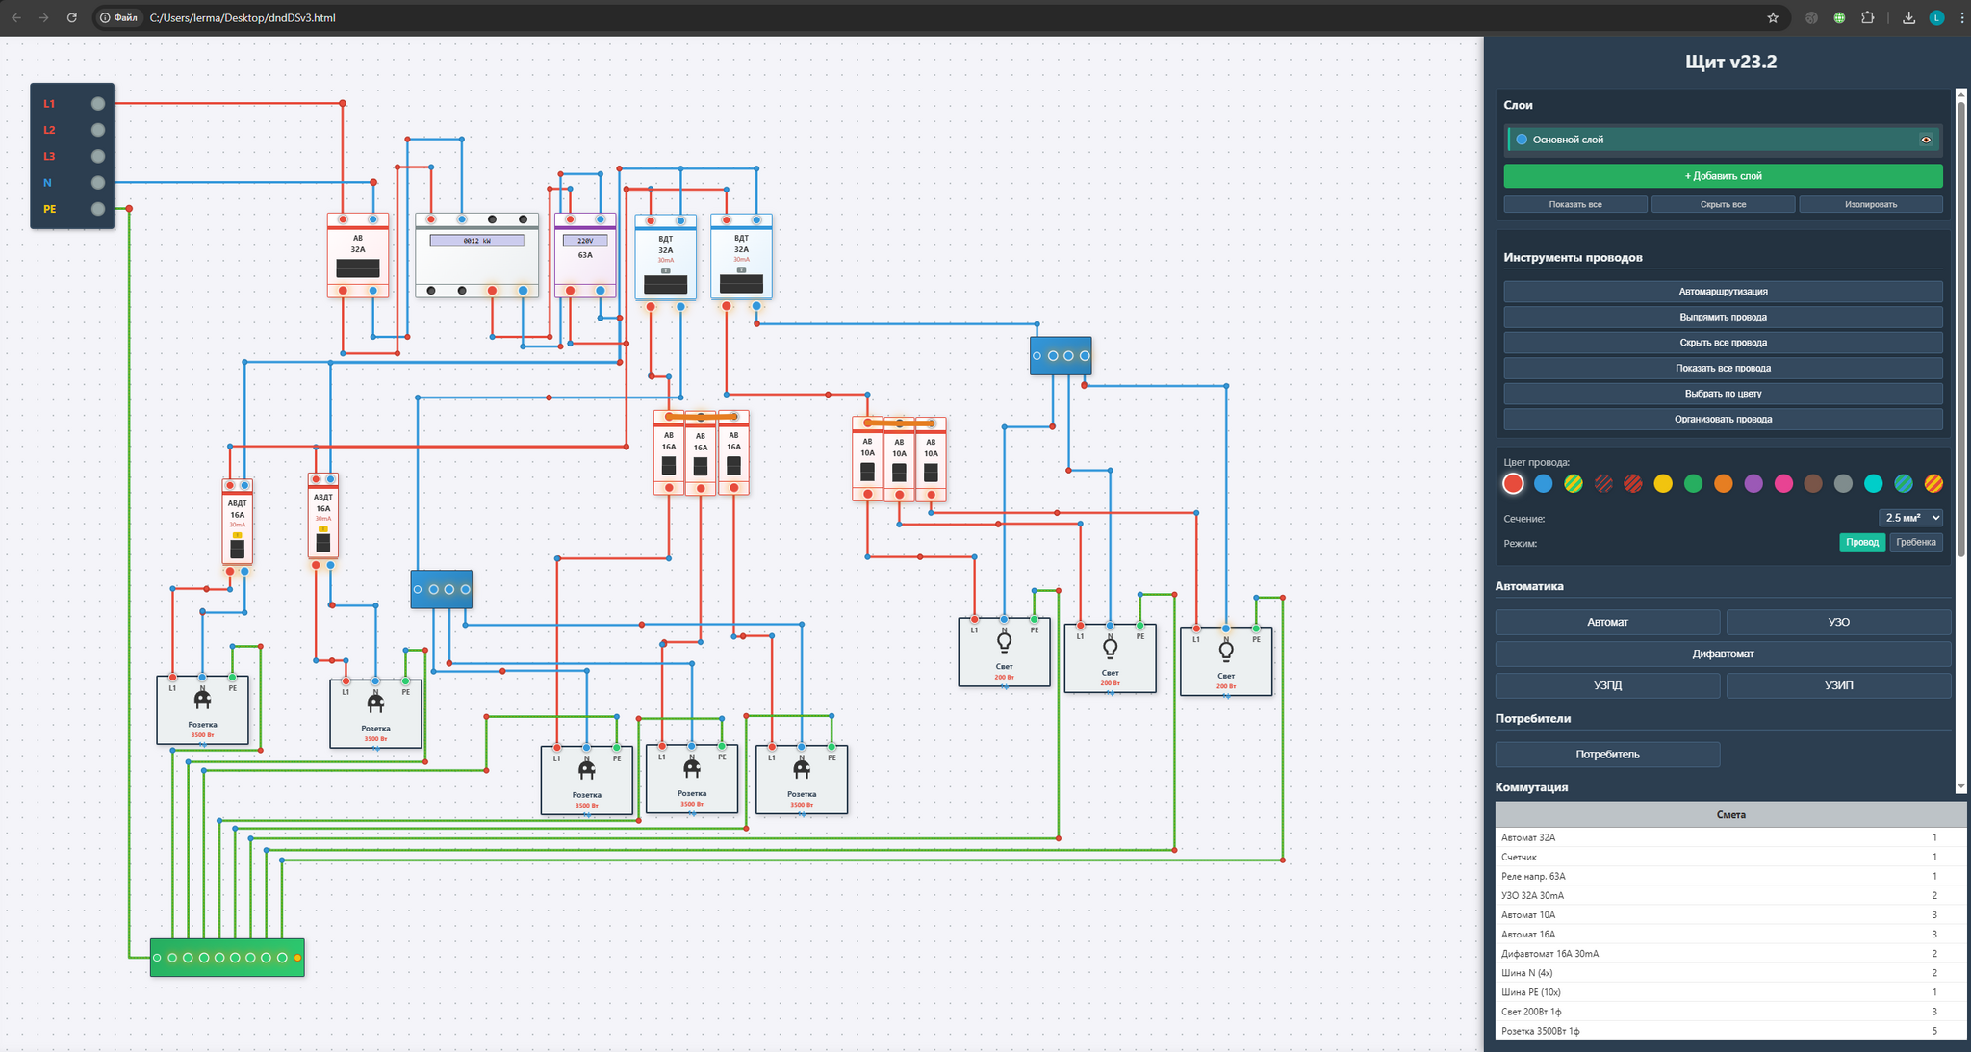Toggle visibility eye of Основной слой layer
Viewport: 1971px width, 1052px height.
pos(1926,140)
